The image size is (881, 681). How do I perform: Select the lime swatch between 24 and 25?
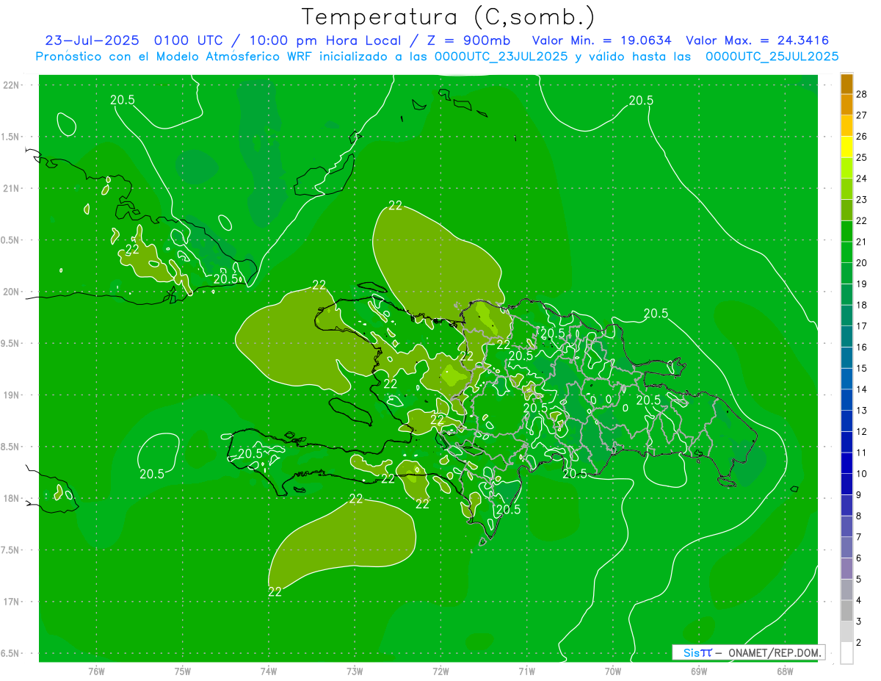[846, 167]
